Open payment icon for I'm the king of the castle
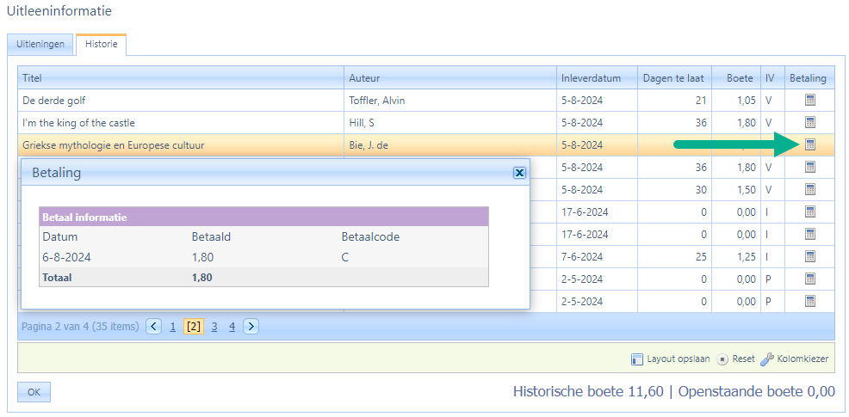Screen dimensions: 849x417 click(x=809, y=123)
